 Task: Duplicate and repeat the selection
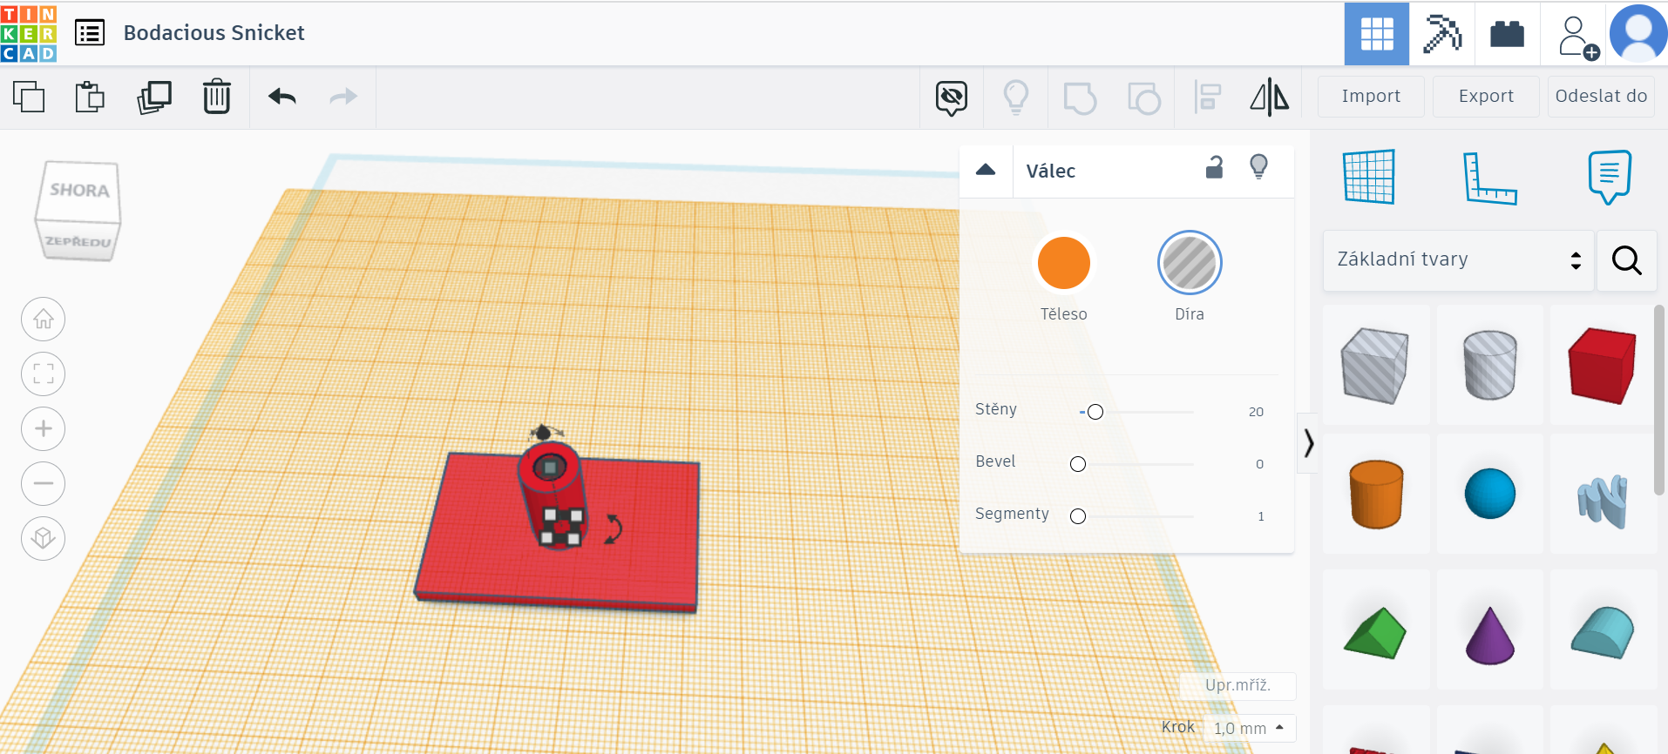tap(154, 97)
